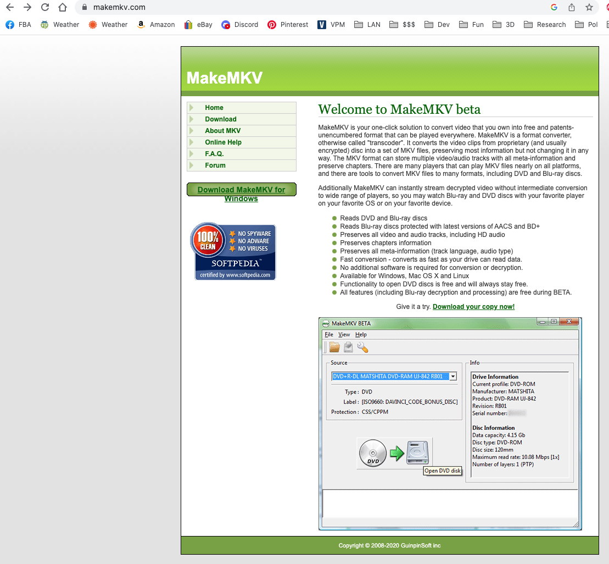This screenshot has width=609, height=564.
Task: Click the Google icon in the address bar
Action: 554,7
